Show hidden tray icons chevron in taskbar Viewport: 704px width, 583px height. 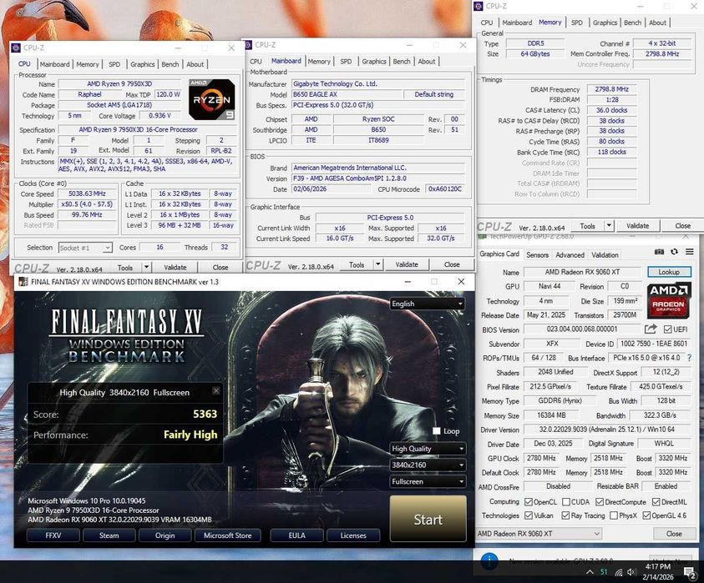[590, 572]
